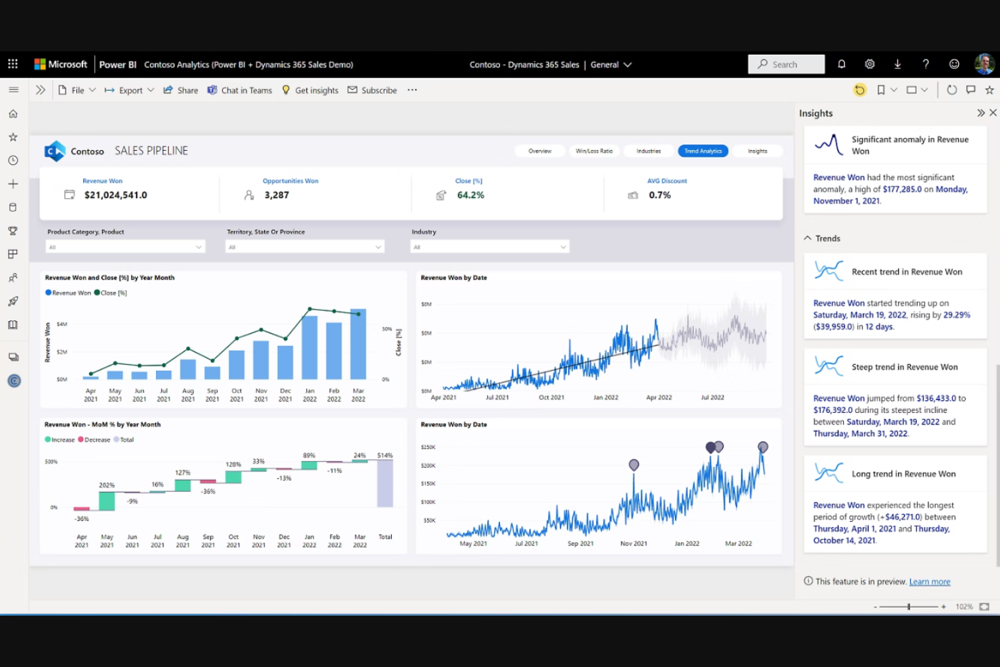Click the download arrow icon in header
Image resolution: width=1000 pixels, height=667 pixels.
click(897, 64)
